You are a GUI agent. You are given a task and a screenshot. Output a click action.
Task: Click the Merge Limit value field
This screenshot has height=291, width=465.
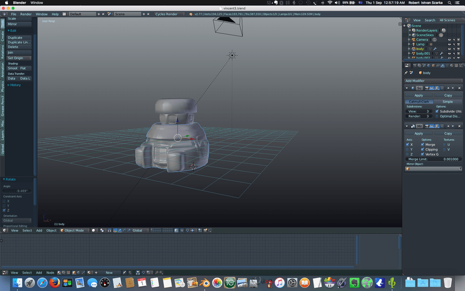point(433,159)
